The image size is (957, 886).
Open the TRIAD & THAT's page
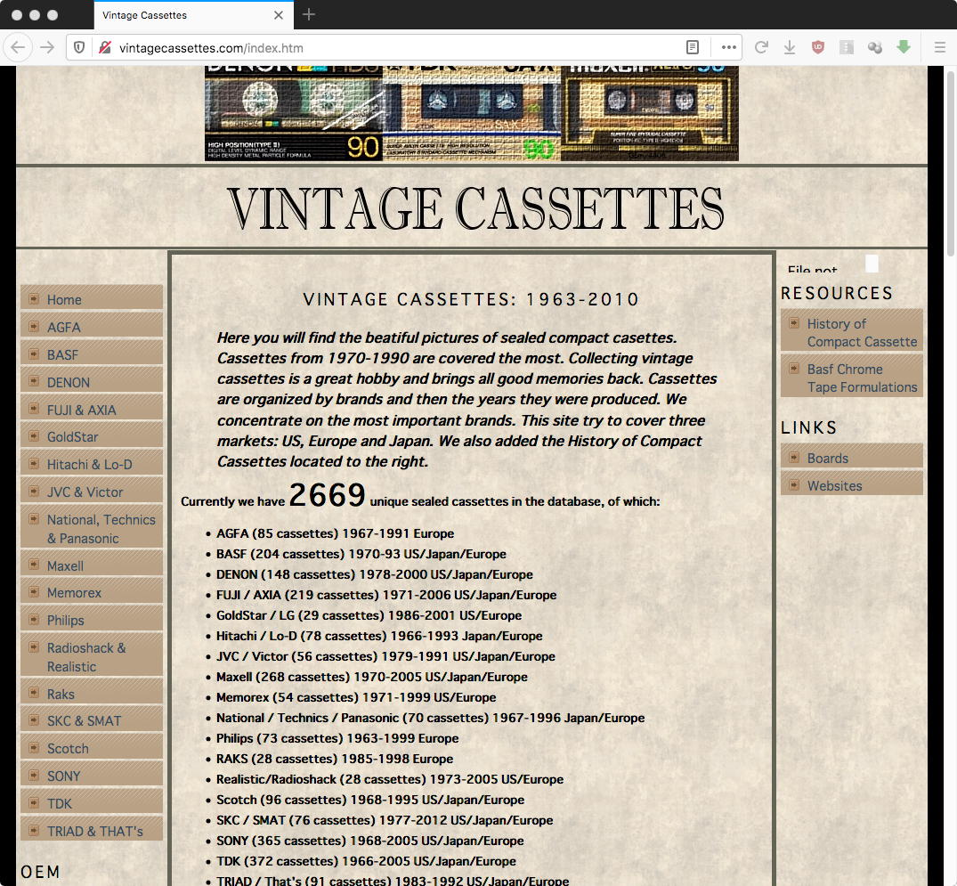click(x=92, y=831)
